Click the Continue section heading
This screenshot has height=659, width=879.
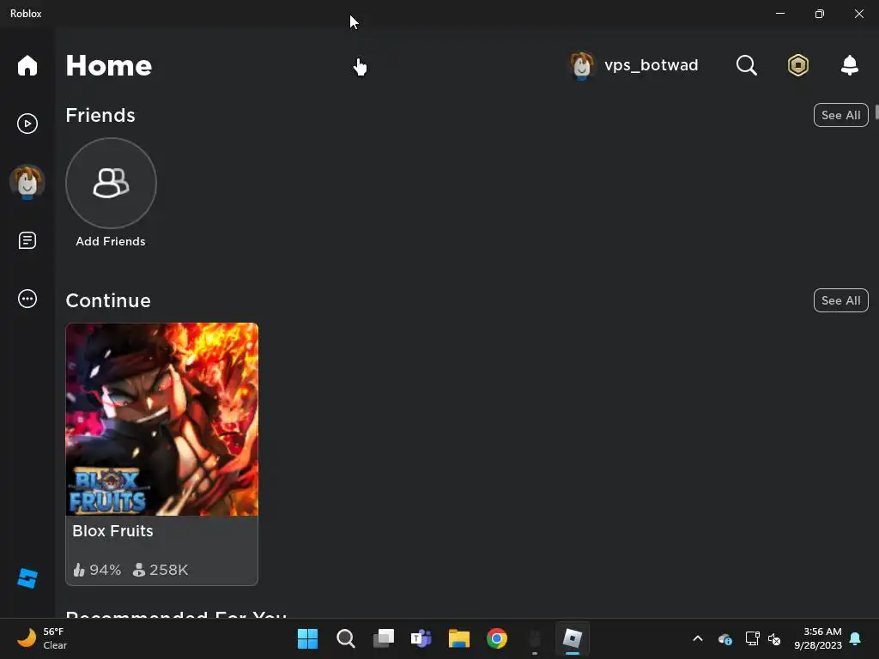click(108, 300)
